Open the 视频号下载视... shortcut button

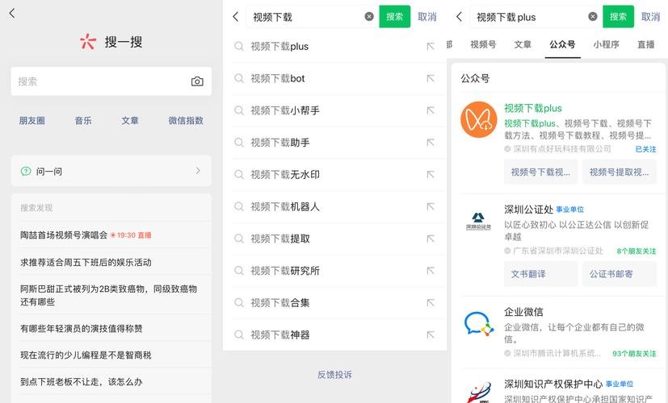tap(540, 172)
